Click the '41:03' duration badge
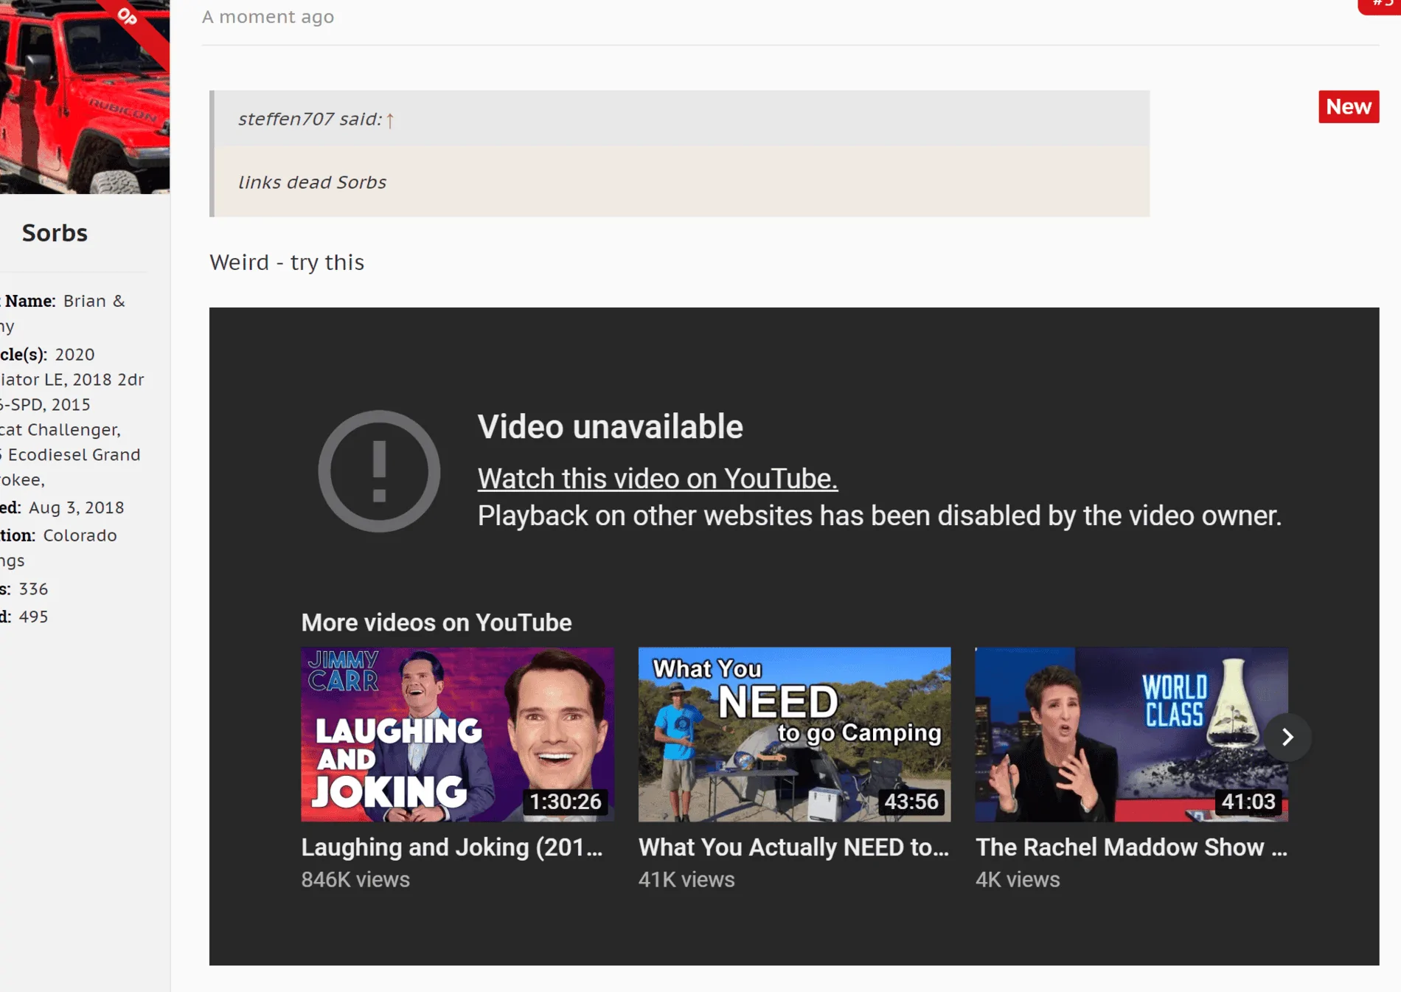The width and height of the screenshot is (1401, 992). tap(1248, 802)
